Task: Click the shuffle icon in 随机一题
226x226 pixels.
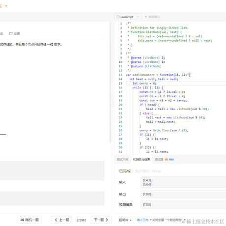Action: [22, 220]
